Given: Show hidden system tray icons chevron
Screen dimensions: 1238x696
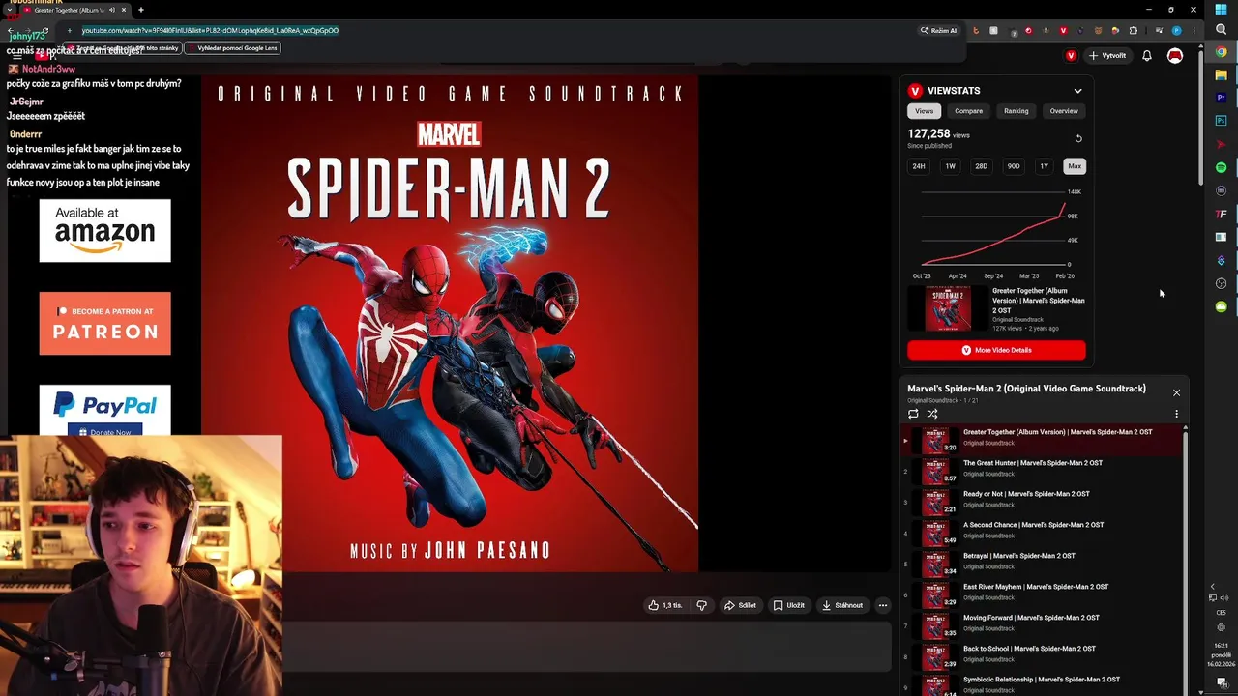Looking at the screenshot, I should (1213, 587).
